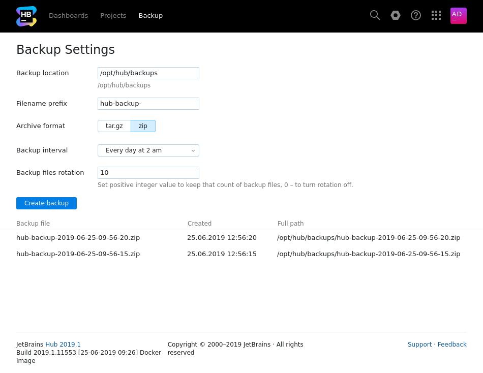Open the Feedback link in footer
483x373 pixels.
coord(452,345)
